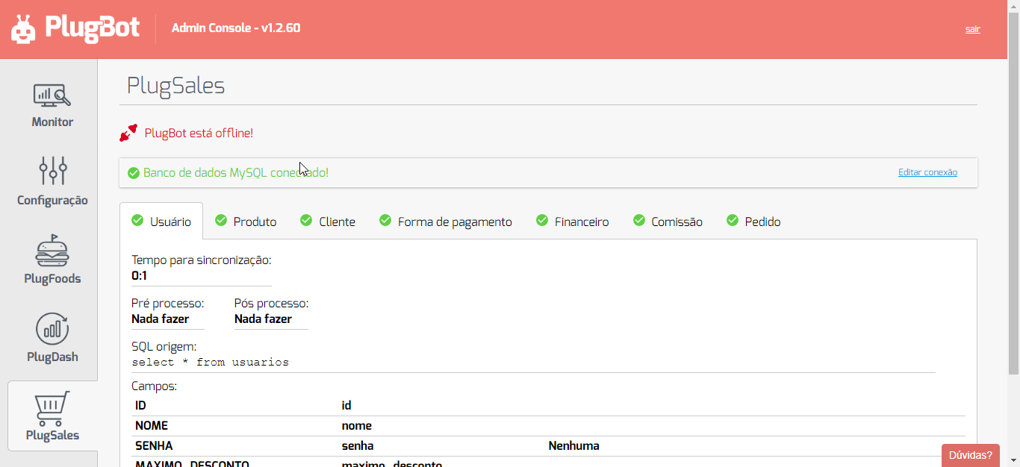Image resolution: width=1020 pixels, height=467 pixels.
Task: Open the Dúvidas? help button
Action: coord(970,455)
